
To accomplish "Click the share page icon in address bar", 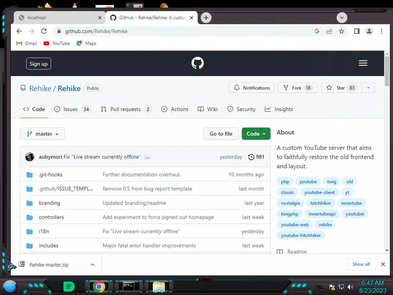I will tap(329, 31).
